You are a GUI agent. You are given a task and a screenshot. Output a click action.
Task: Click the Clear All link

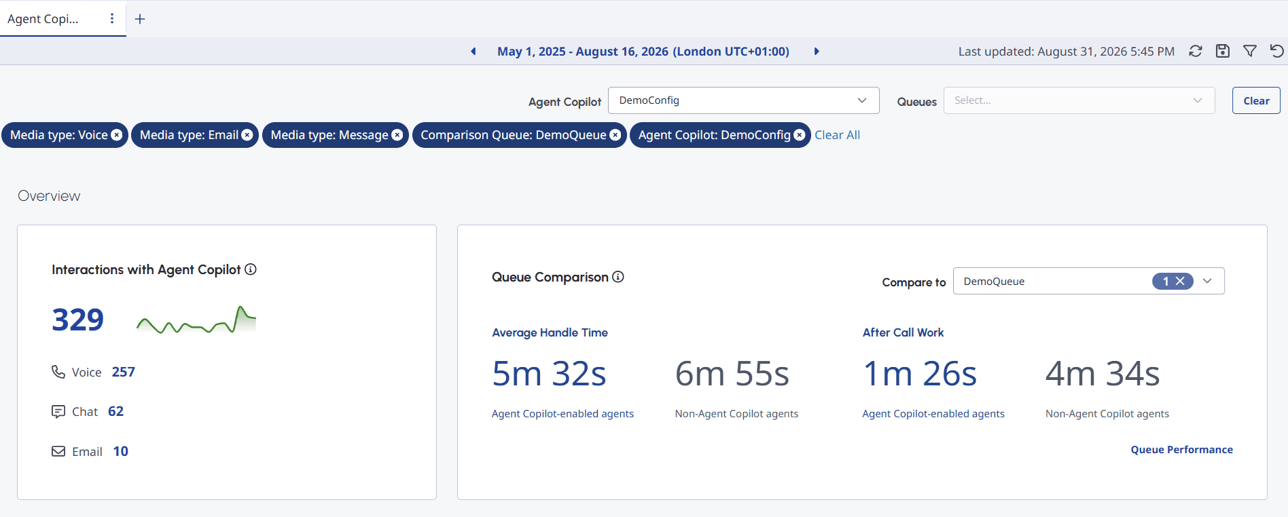tap(837, 135)
